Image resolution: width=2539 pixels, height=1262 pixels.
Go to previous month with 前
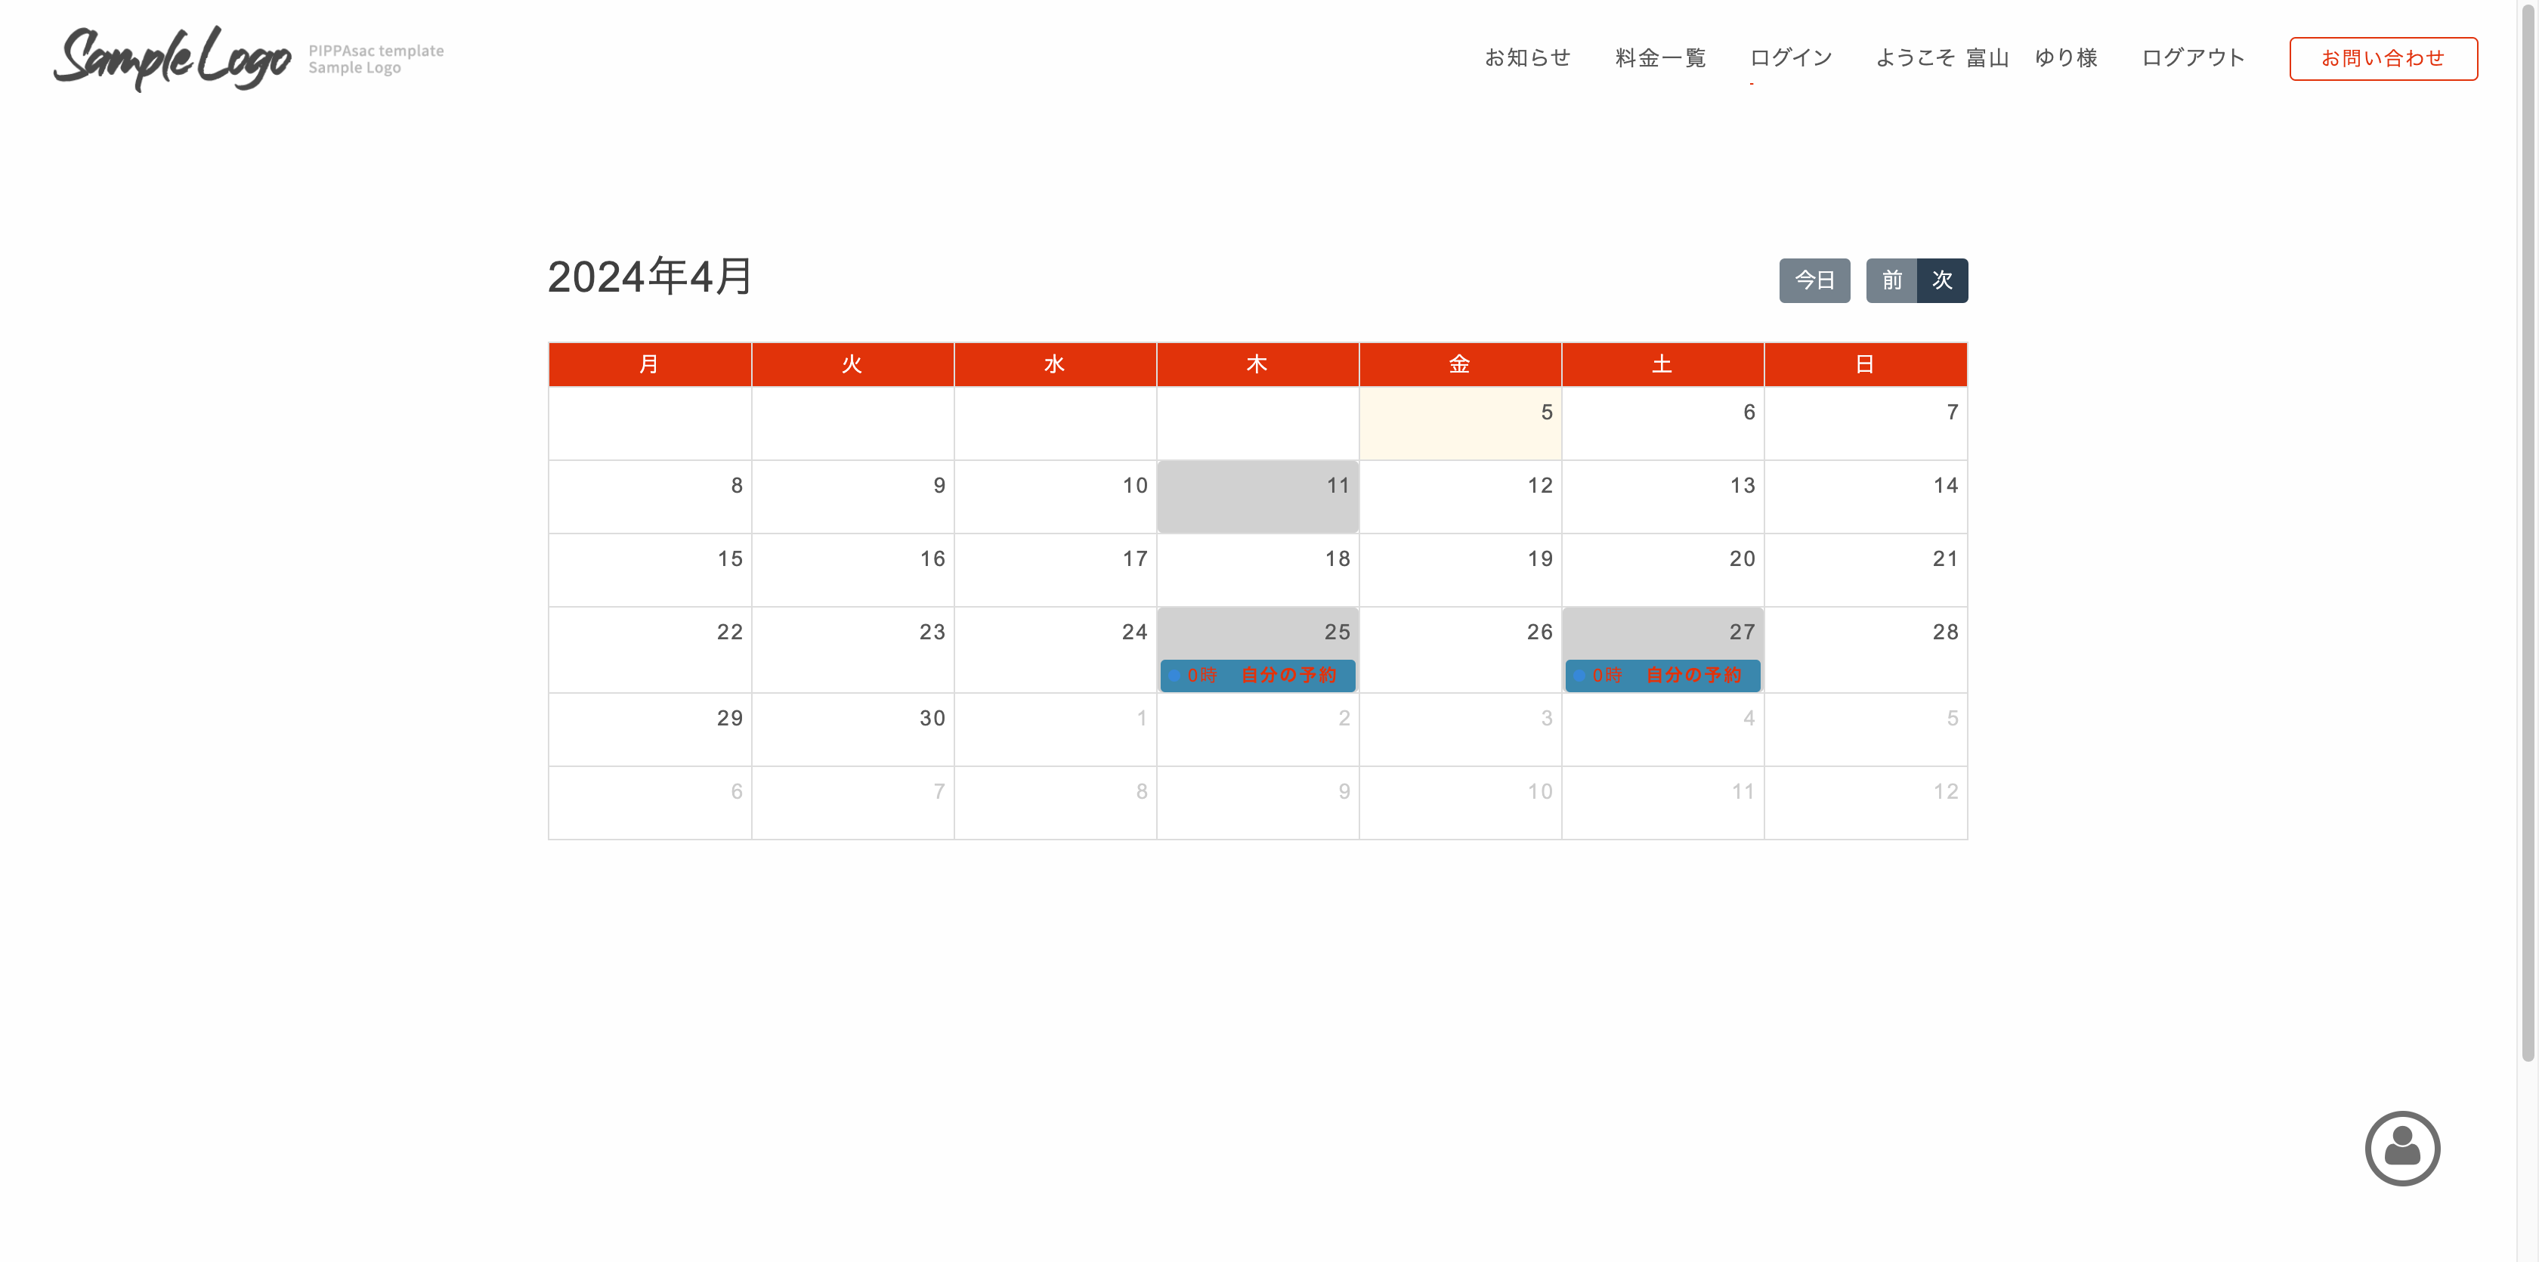click(1891, 280)
